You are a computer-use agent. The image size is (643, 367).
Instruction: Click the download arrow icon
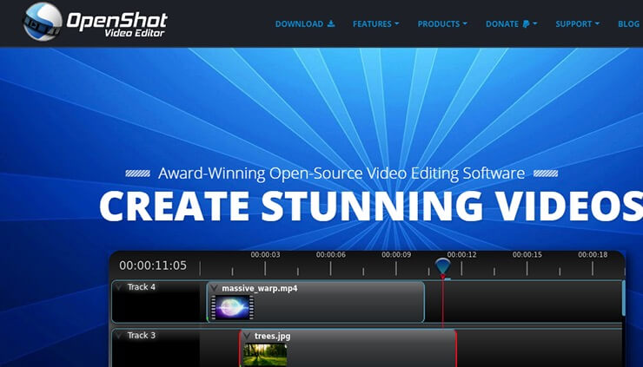pos(331,23)
